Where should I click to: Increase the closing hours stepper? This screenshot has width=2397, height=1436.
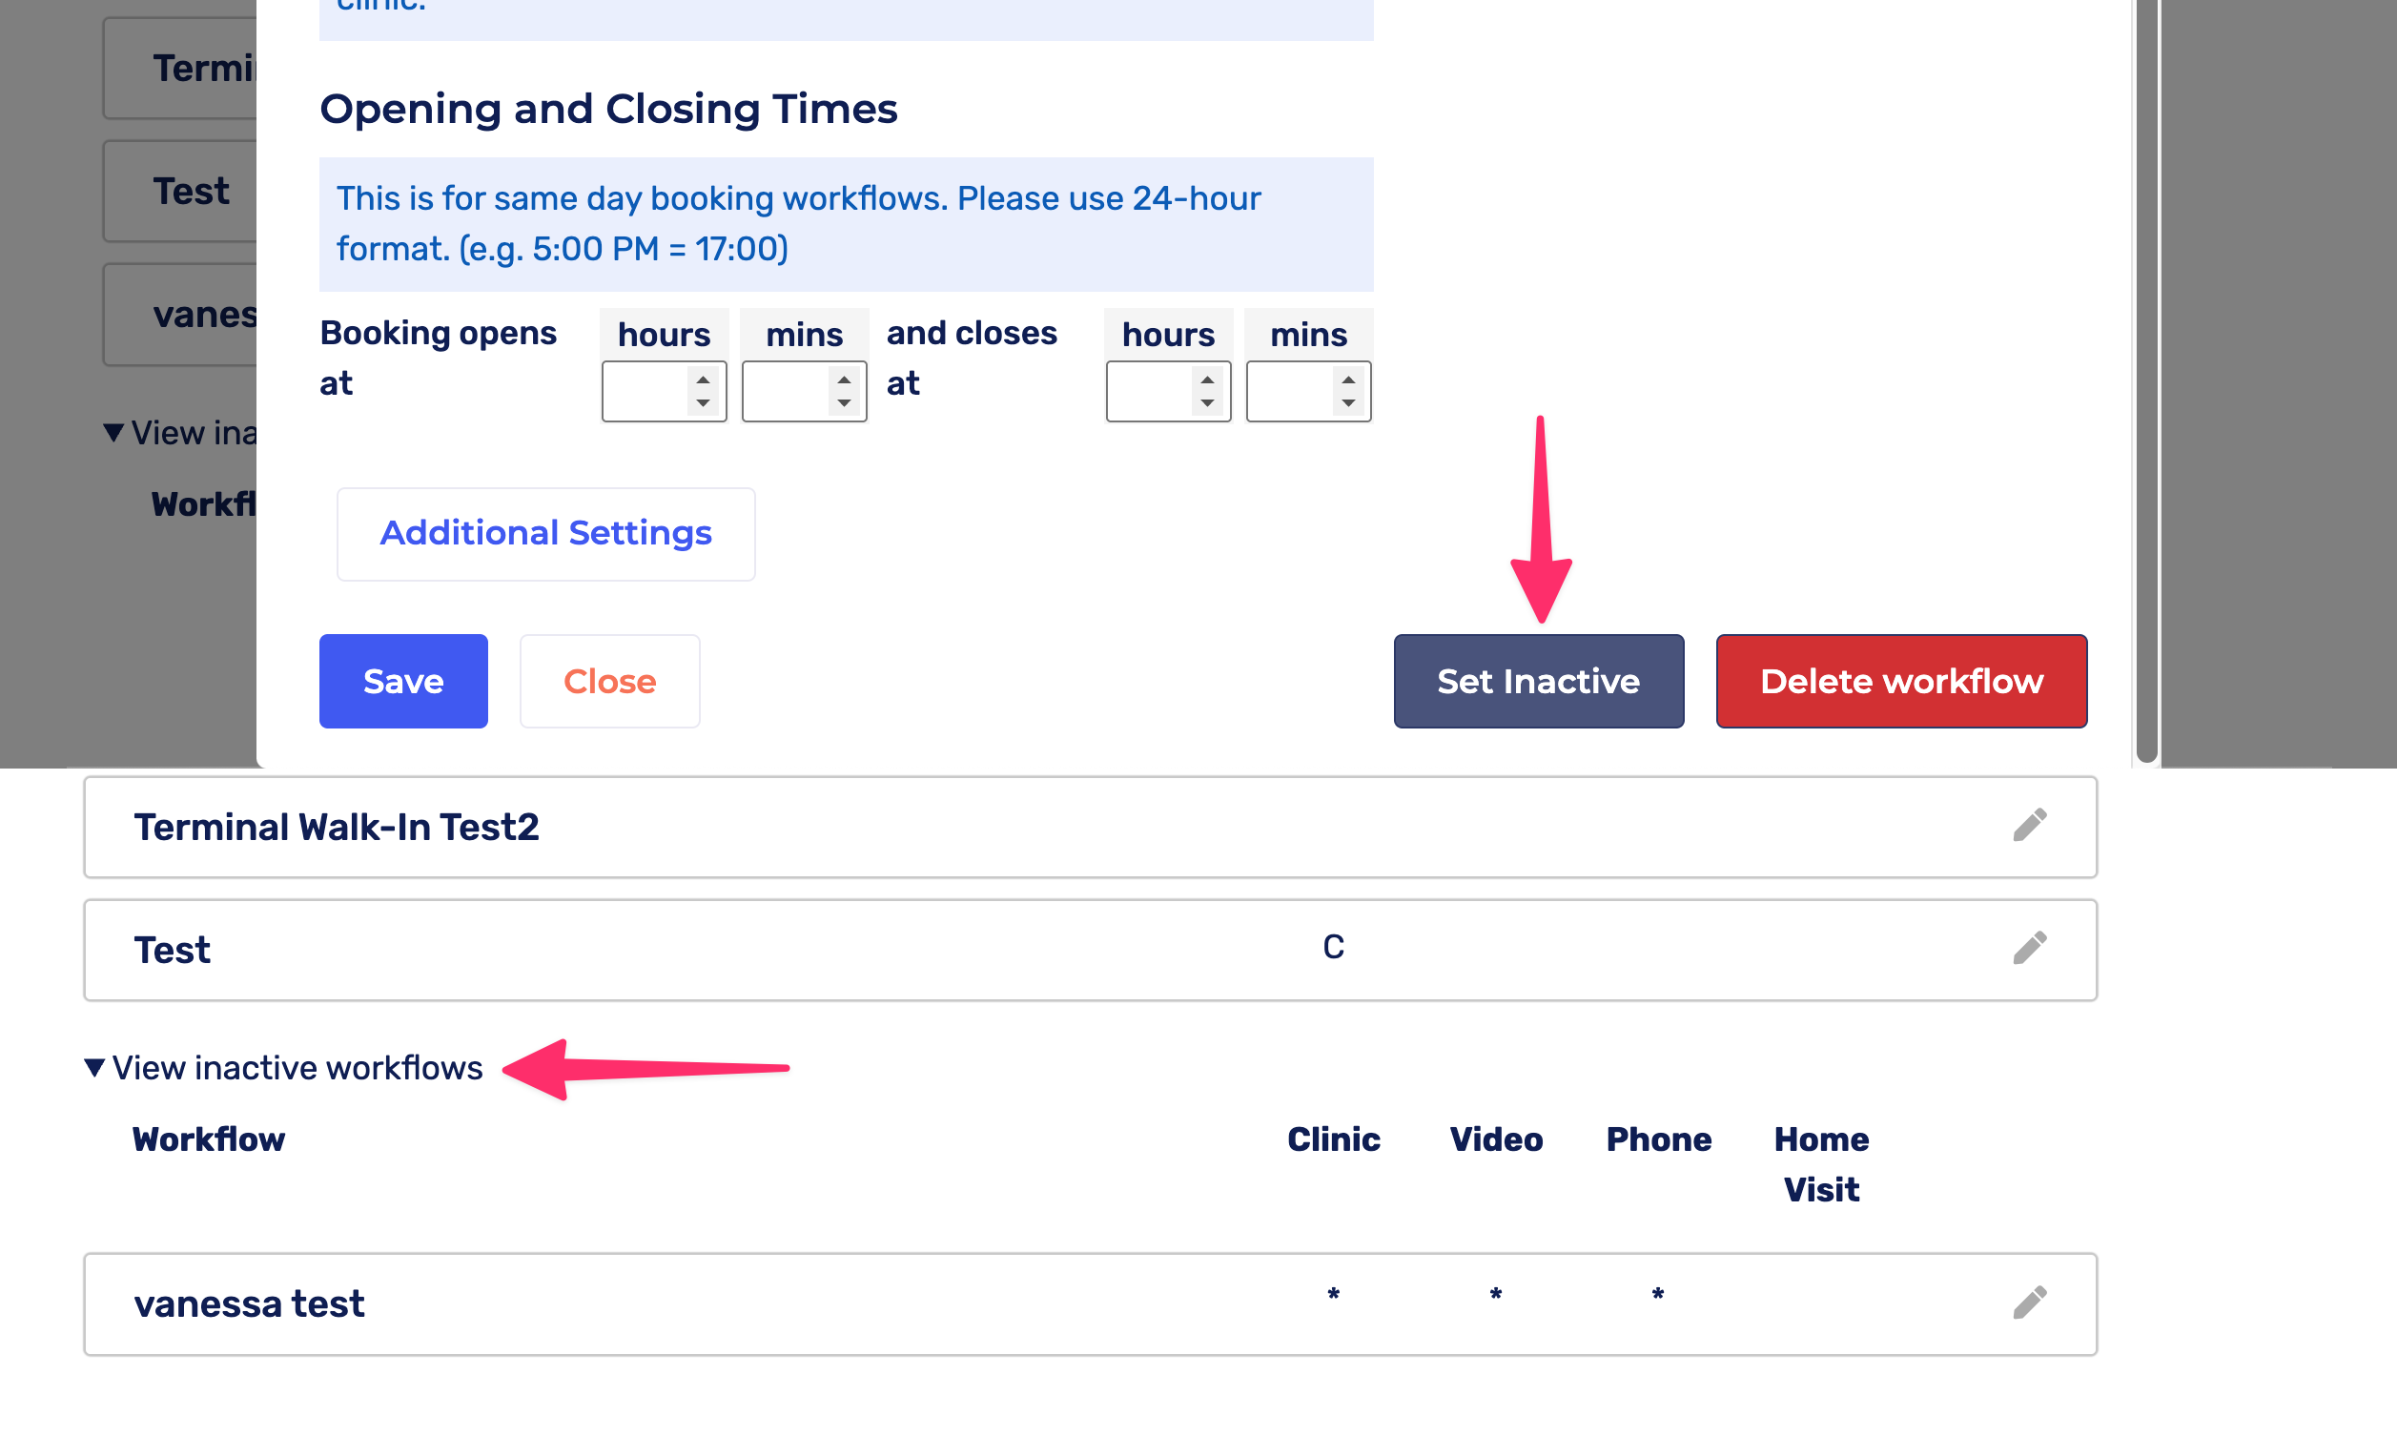[1207, 380]
